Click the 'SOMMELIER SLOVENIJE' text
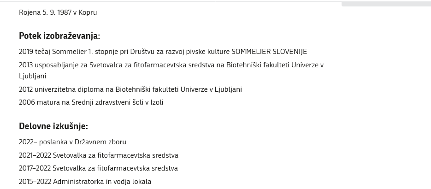 [269, 52]
